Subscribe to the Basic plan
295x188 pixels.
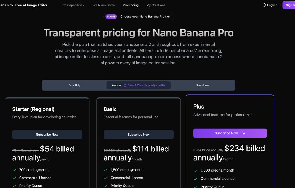139,135
